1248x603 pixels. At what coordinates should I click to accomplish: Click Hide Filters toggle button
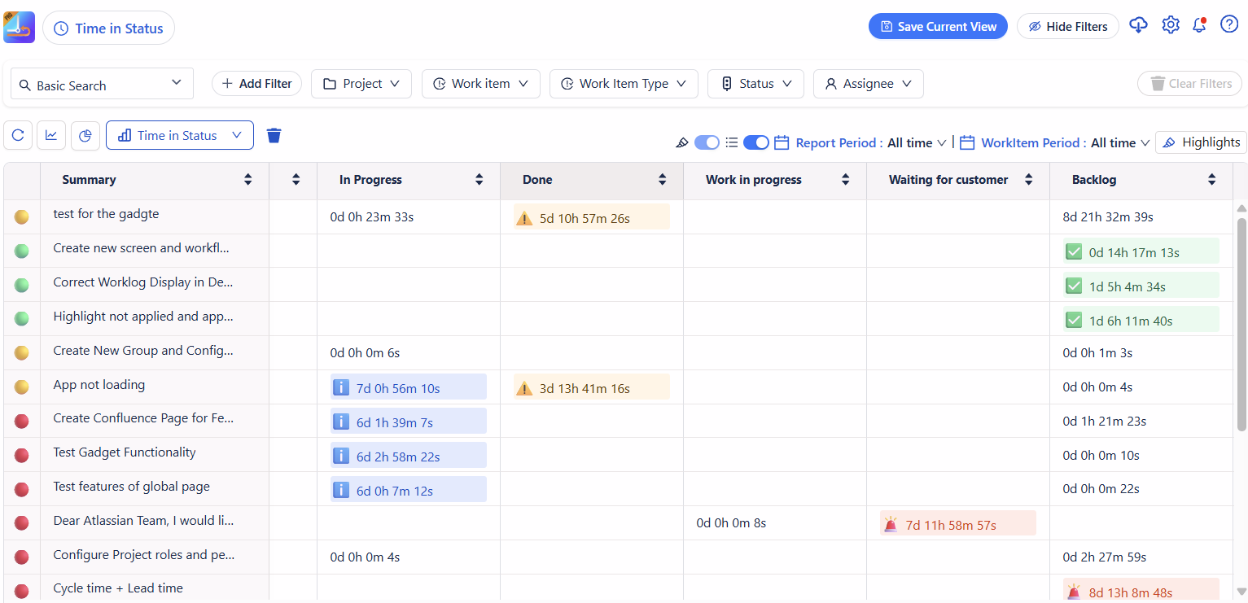(x=1067, y=27)
